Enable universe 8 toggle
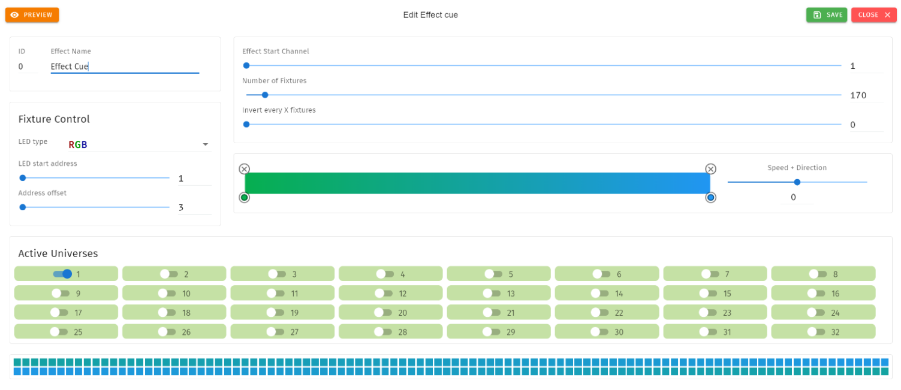Viewport: 901px width, 390px height. tap(818, 274)
